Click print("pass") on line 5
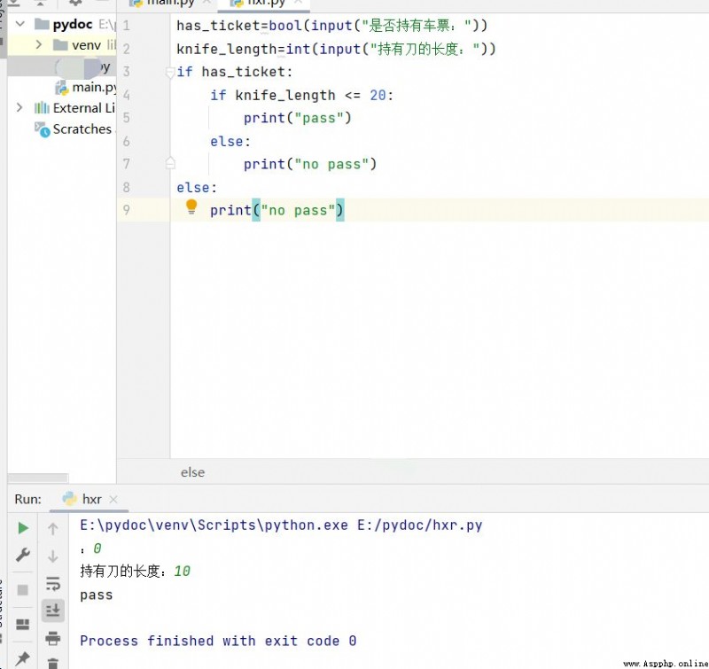Image resolution: width=709 pixels, height=669 pixels. tap(298, 119)
